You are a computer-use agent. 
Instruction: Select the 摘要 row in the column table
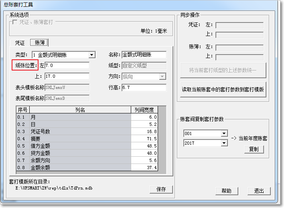click(x=80, y=139)
